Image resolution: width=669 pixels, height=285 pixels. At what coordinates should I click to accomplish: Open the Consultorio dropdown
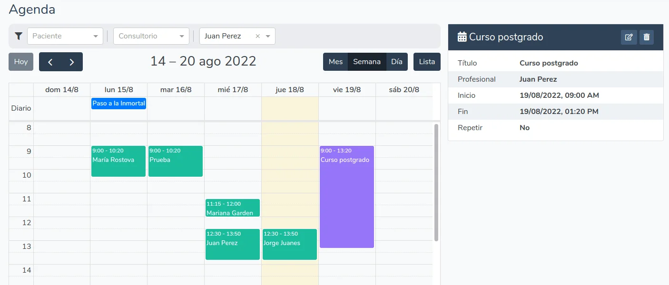151,36
